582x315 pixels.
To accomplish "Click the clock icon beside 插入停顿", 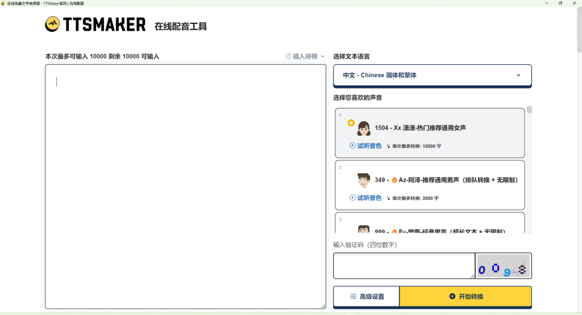I will (288, 56).
